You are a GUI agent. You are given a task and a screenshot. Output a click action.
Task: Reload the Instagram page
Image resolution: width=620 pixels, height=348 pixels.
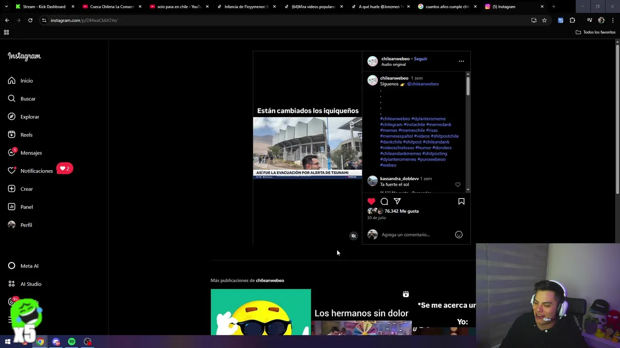30,20
